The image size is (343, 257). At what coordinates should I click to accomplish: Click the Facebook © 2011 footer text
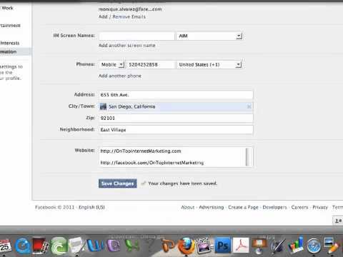[x=55, y=207]
